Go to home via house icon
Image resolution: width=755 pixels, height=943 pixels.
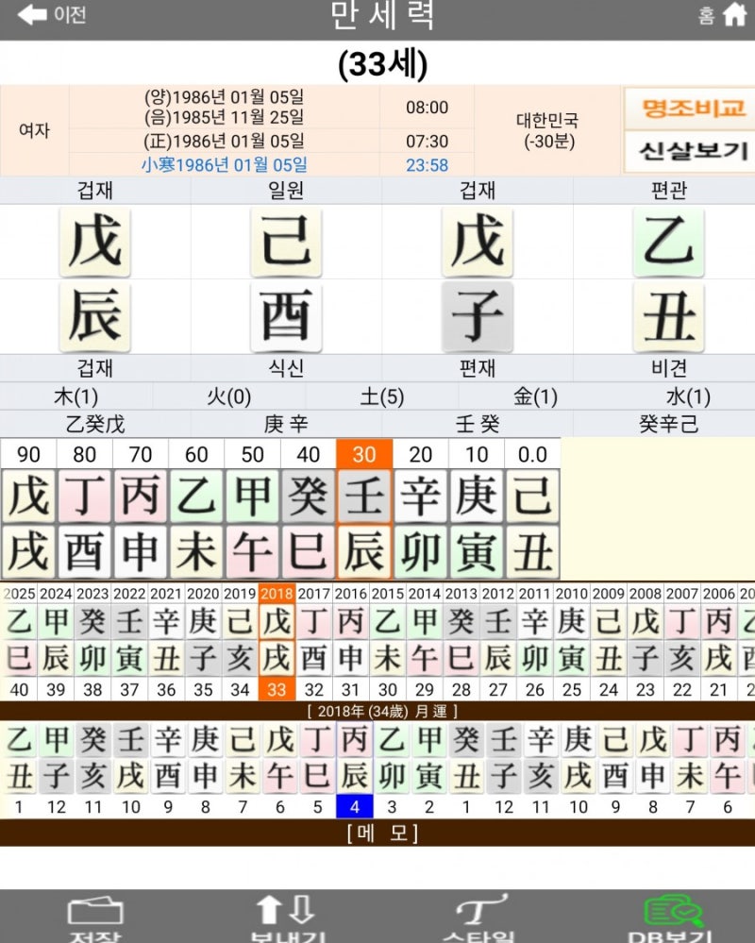[734, 14]
